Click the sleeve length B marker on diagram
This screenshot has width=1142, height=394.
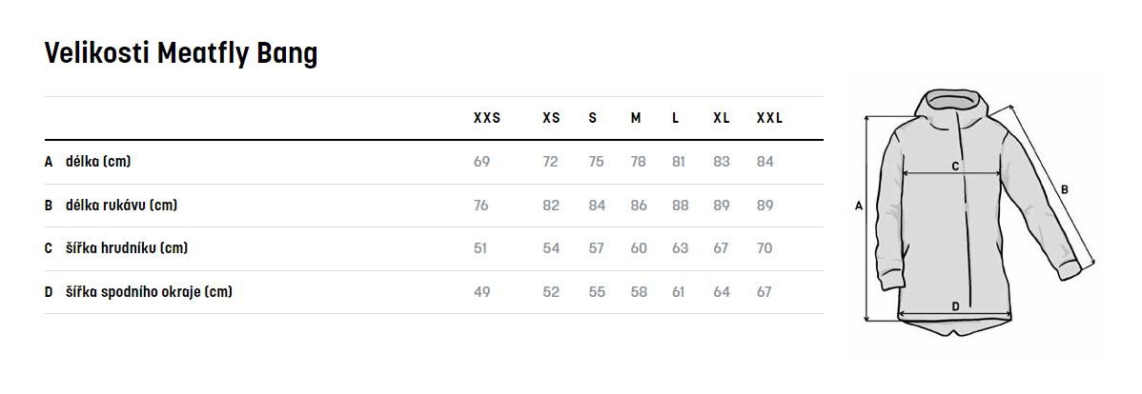point(1065,189)
